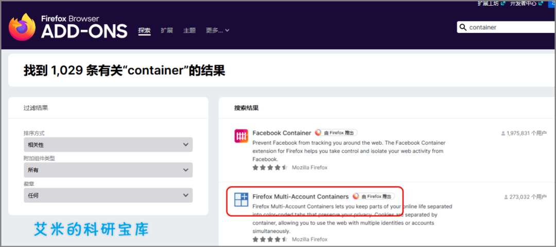Viewport: 556px width, 247px height.
Task: Switch to the 探索 tab
Action: [x=144, y=30]
